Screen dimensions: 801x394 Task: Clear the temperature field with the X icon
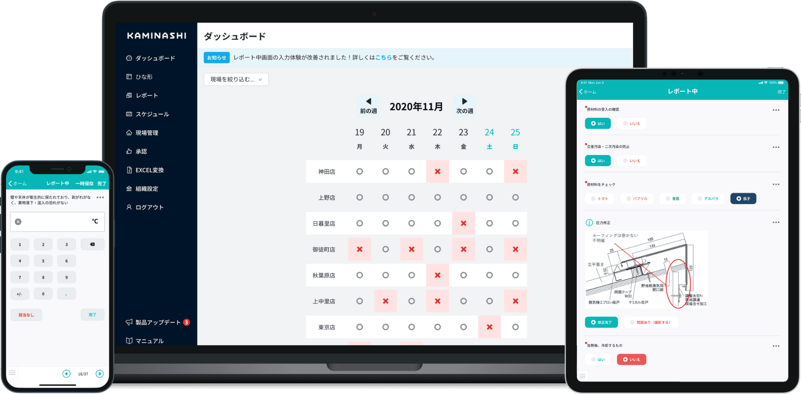click(x=18, y=221)
